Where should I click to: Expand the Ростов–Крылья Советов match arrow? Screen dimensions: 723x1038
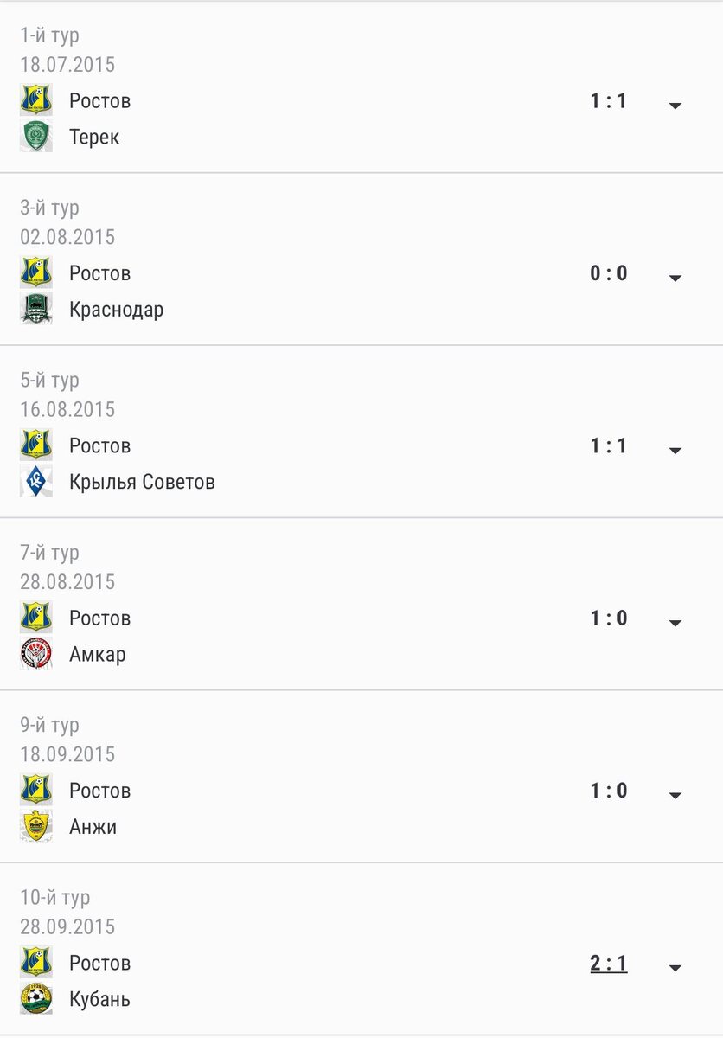(675, 451)
